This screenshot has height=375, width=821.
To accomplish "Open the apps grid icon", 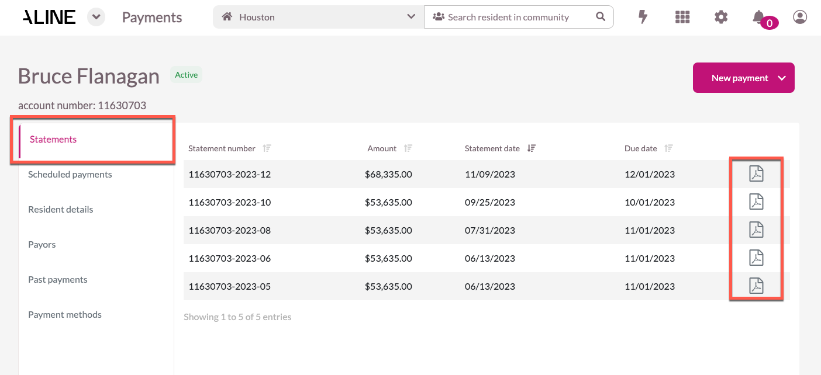I will tap(682, 17).
